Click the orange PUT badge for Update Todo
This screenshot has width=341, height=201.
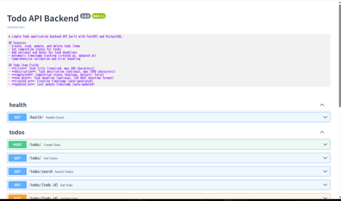[17, 198]
